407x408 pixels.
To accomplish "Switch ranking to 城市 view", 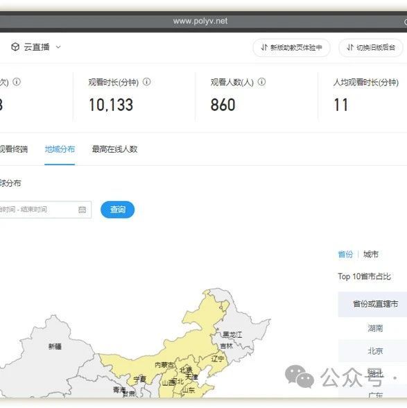I will tap(371, 254).
